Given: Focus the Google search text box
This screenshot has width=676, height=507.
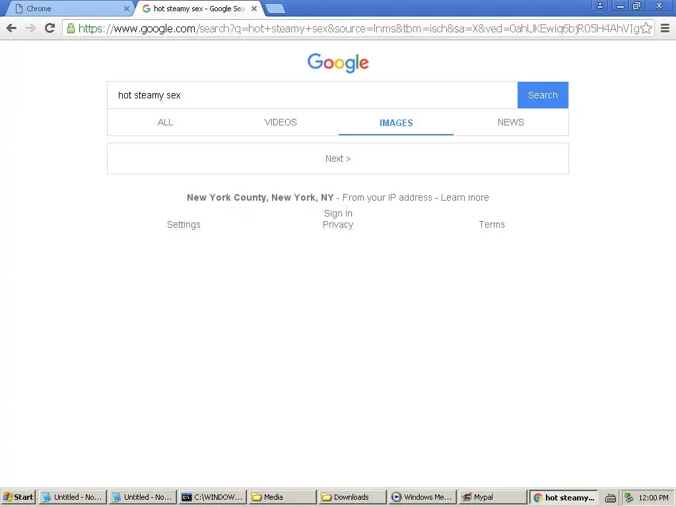Looking at the screenshot, I should (312, 95).
